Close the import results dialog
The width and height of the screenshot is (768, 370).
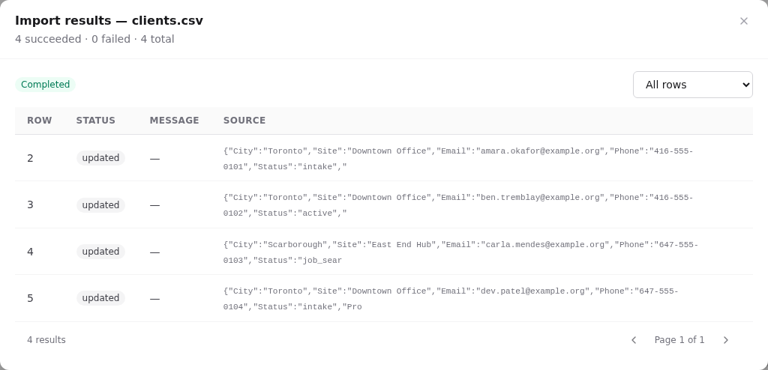[x=743, y=21]
